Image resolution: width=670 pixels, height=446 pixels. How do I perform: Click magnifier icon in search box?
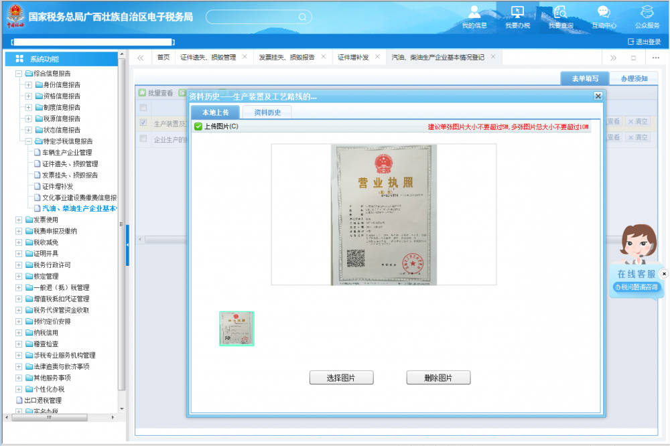303,17
